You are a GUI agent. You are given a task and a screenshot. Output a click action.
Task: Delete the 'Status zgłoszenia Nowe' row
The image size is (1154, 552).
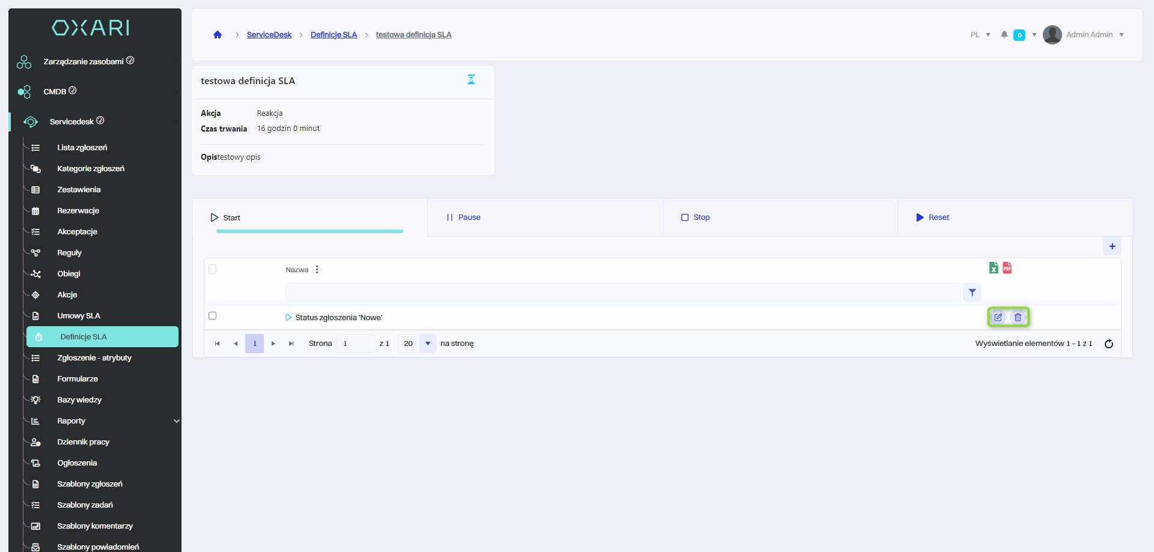point(1018,317)
